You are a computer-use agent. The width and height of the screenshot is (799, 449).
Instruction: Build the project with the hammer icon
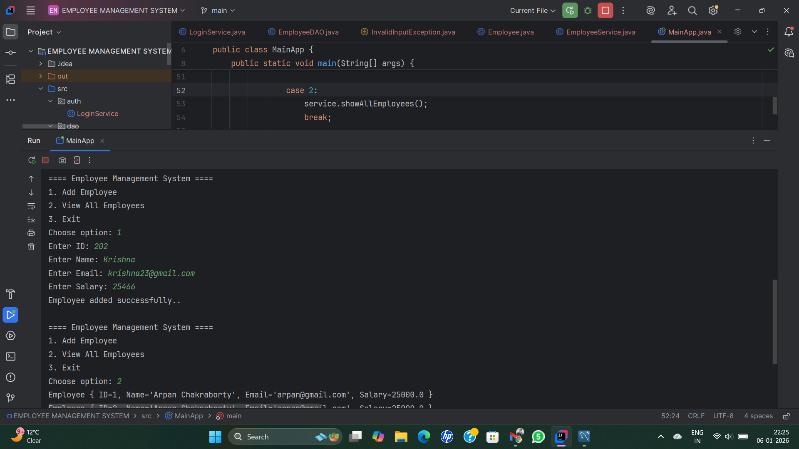pos(10,294)
